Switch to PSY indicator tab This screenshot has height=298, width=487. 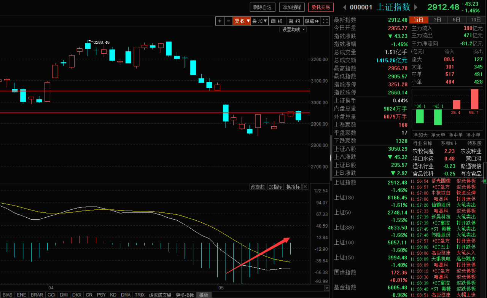[x=102, y=295]
